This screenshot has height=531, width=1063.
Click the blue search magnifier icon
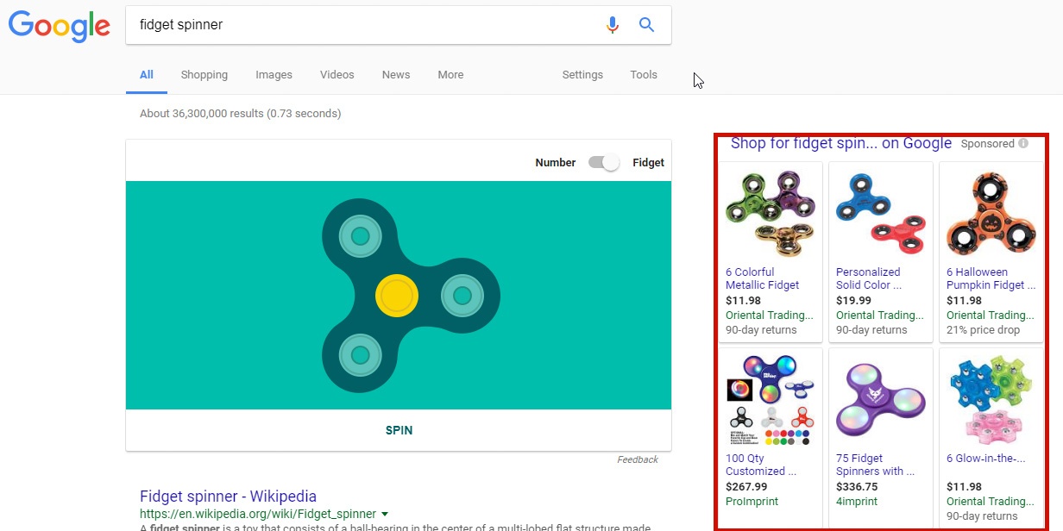pyautogui.click(x=646, y=25)
